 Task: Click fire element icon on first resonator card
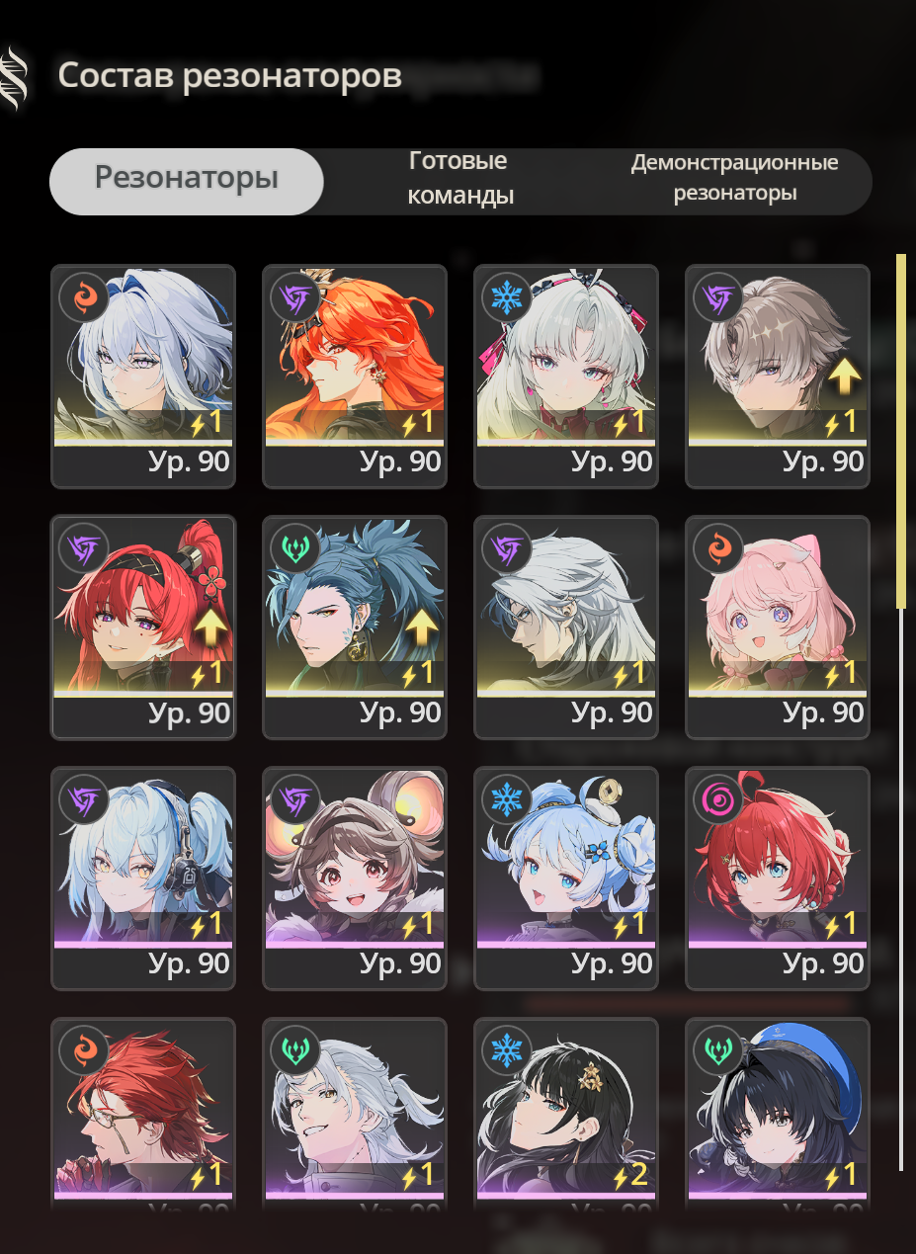coord(84,297)
